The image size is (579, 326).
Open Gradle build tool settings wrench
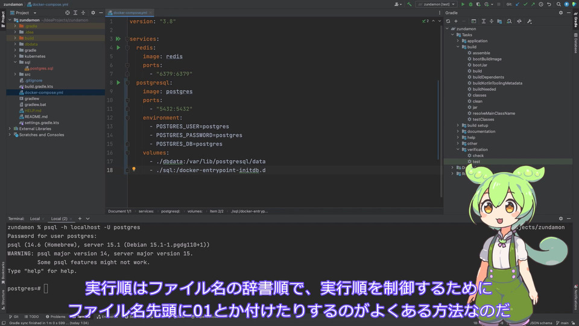click(530, 21)
